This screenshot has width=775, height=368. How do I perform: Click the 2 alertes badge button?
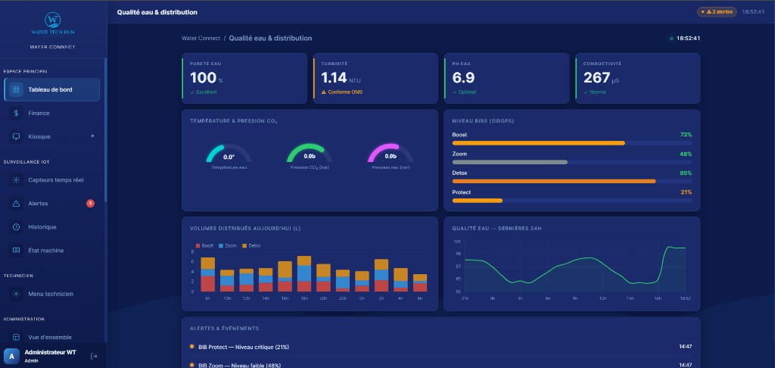coord(717,12)
